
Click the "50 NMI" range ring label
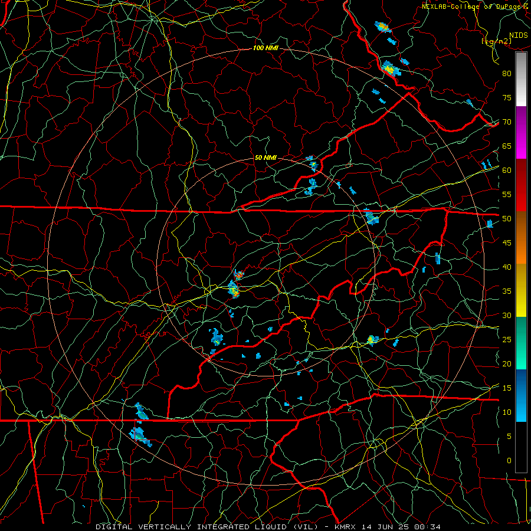(x=265, y=158)
